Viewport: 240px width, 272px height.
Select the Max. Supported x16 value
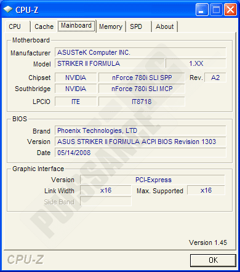click(206, 190)
